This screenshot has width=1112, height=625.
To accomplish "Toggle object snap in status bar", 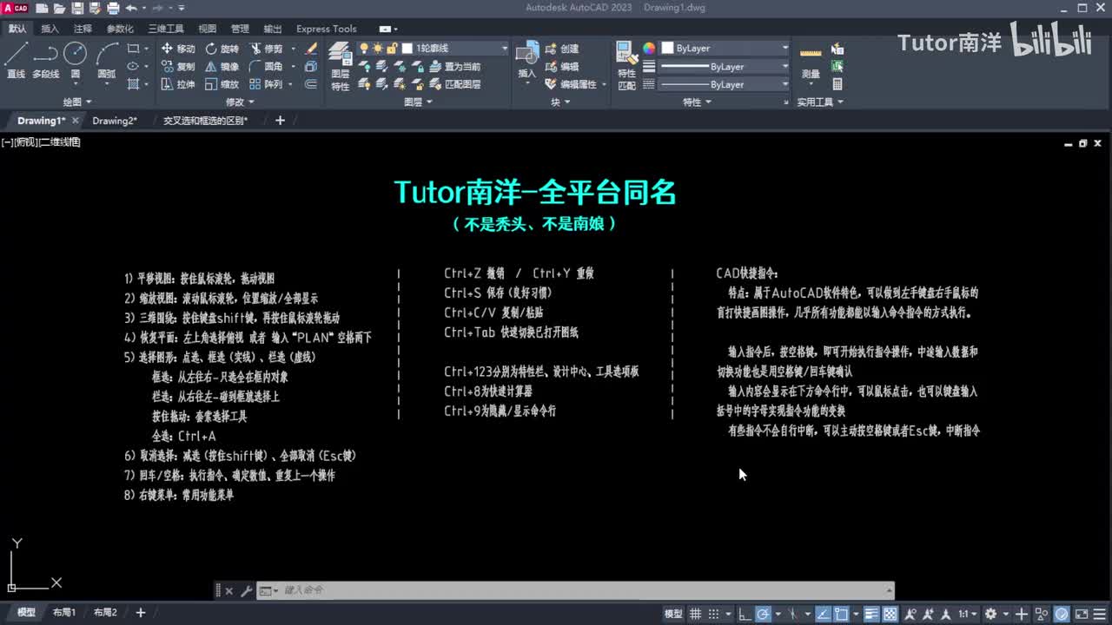I will pos(841,614).
